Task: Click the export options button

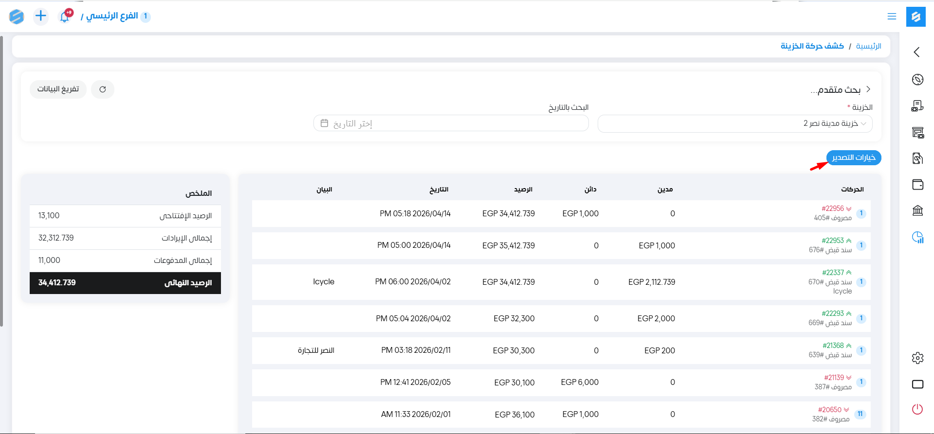Action: pyautogui.click(x=854, y=158)
